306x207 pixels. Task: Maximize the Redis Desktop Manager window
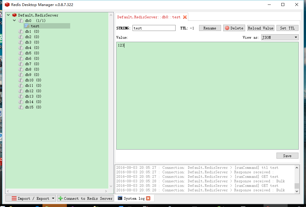(283, 5)
